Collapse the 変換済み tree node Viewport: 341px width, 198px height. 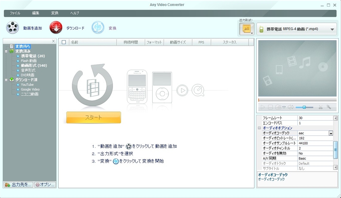tap(6, 51)
